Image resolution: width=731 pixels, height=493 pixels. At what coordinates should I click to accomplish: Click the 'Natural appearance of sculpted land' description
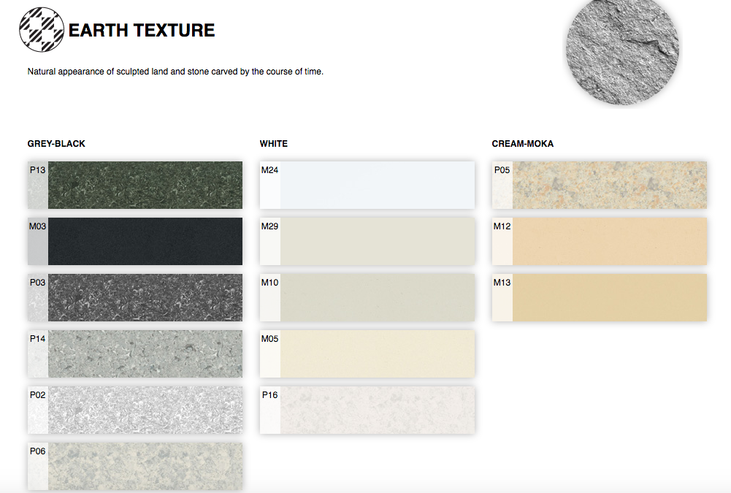(x=175, y=72)
